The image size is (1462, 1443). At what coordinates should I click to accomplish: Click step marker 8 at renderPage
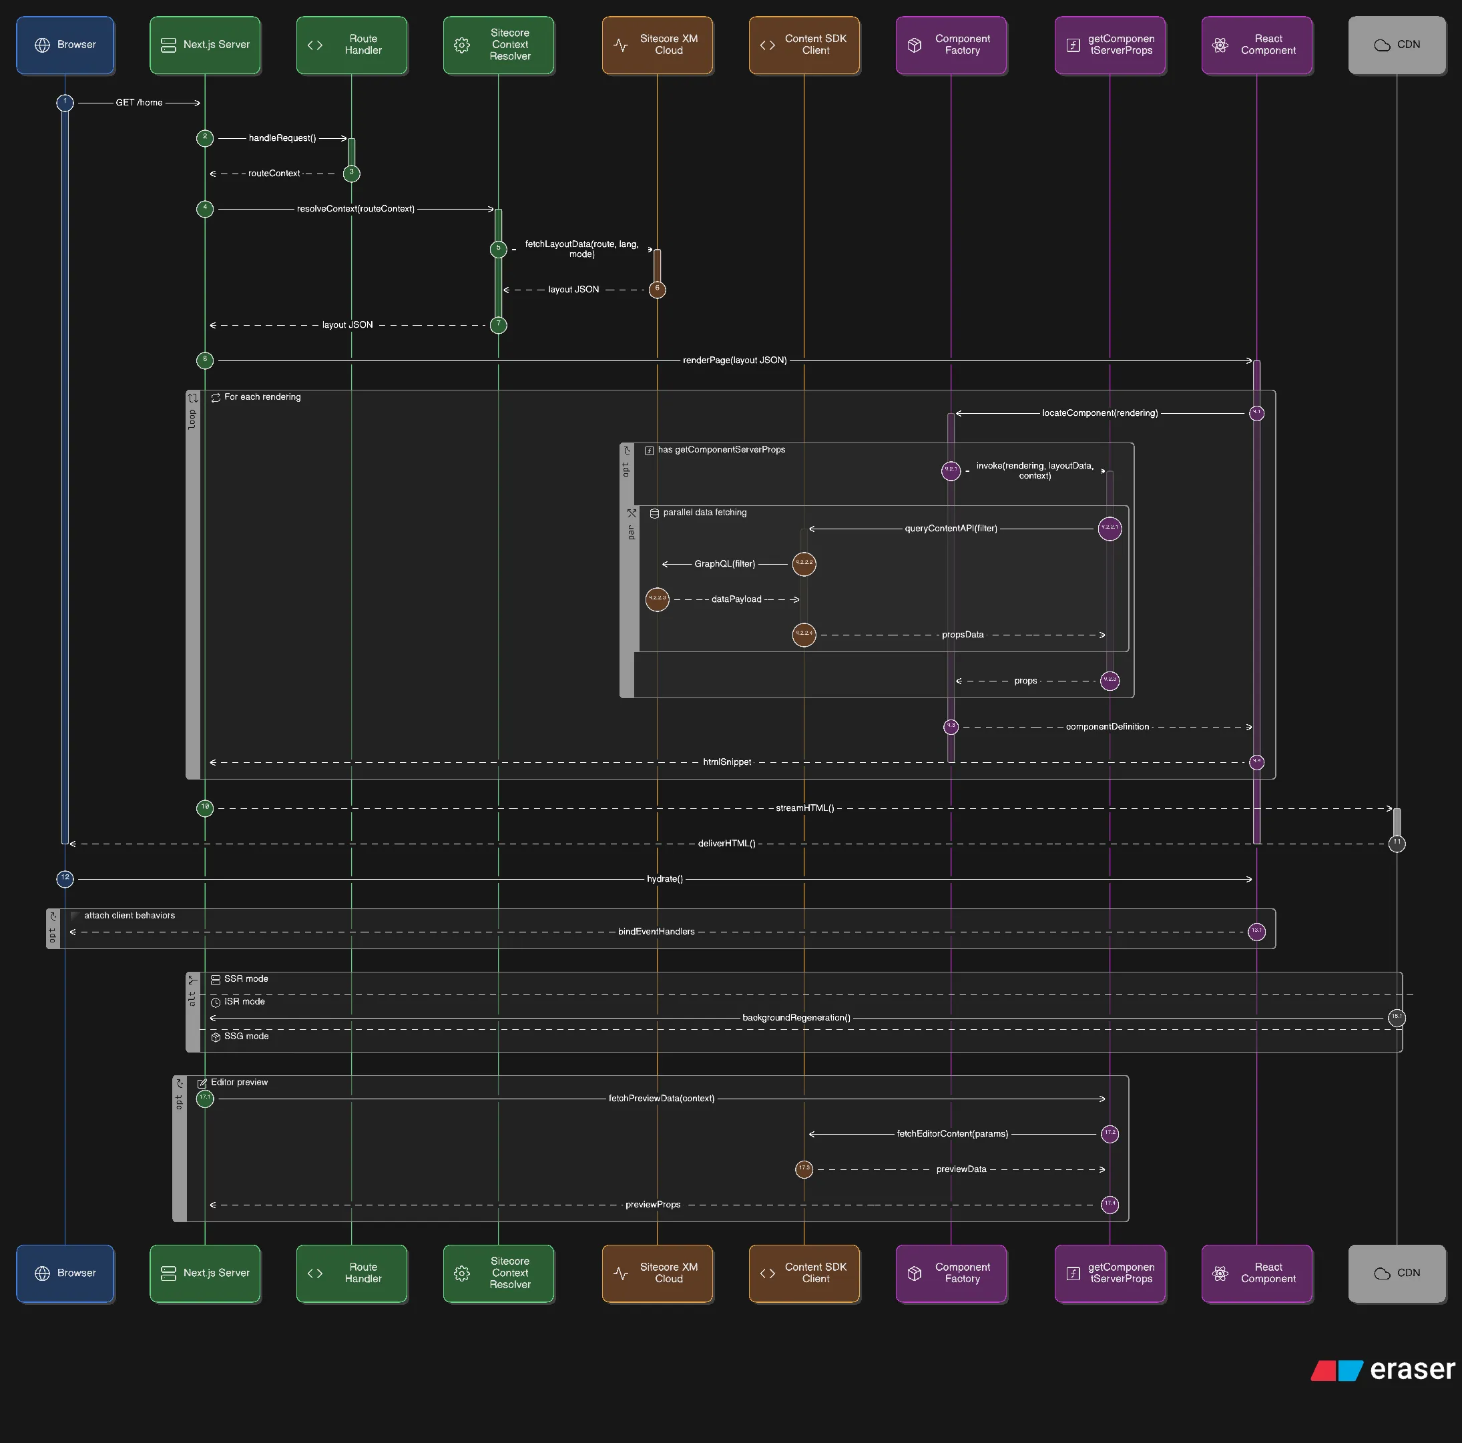(x=205, y=361)
